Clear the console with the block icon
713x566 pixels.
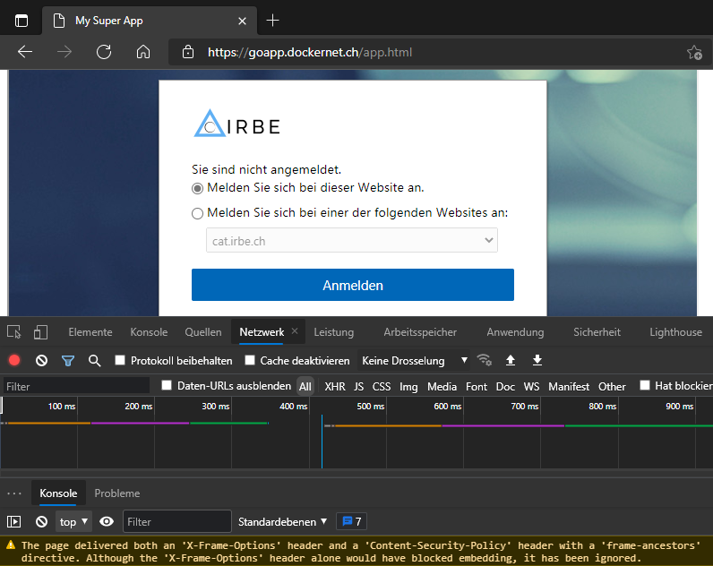(x=41, y=521)
